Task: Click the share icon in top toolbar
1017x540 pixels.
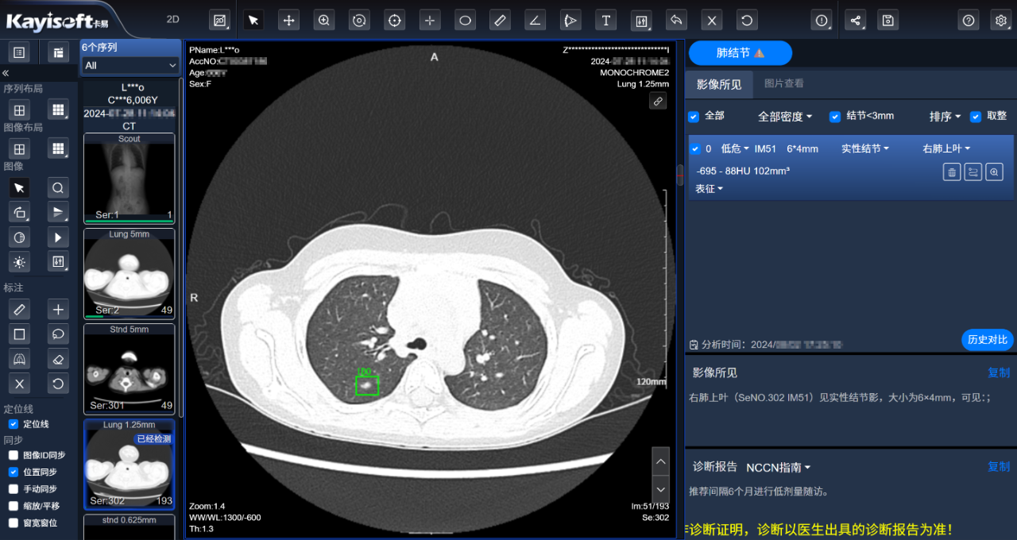Action: coord(855,21)
